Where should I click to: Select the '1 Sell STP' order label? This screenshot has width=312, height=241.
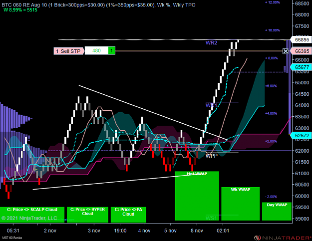click(x=69, y=51)
